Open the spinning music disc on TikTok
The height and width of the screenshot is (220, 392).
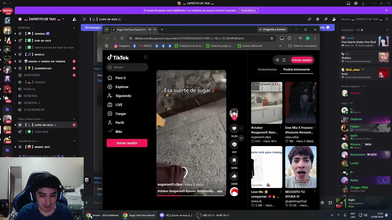(234, 192)
